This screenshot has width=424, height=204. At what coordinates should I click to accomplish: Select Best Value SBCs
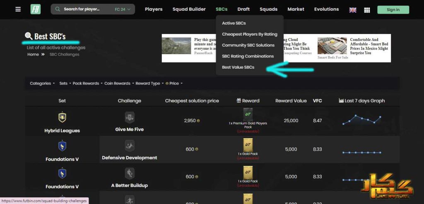[238, 67]
